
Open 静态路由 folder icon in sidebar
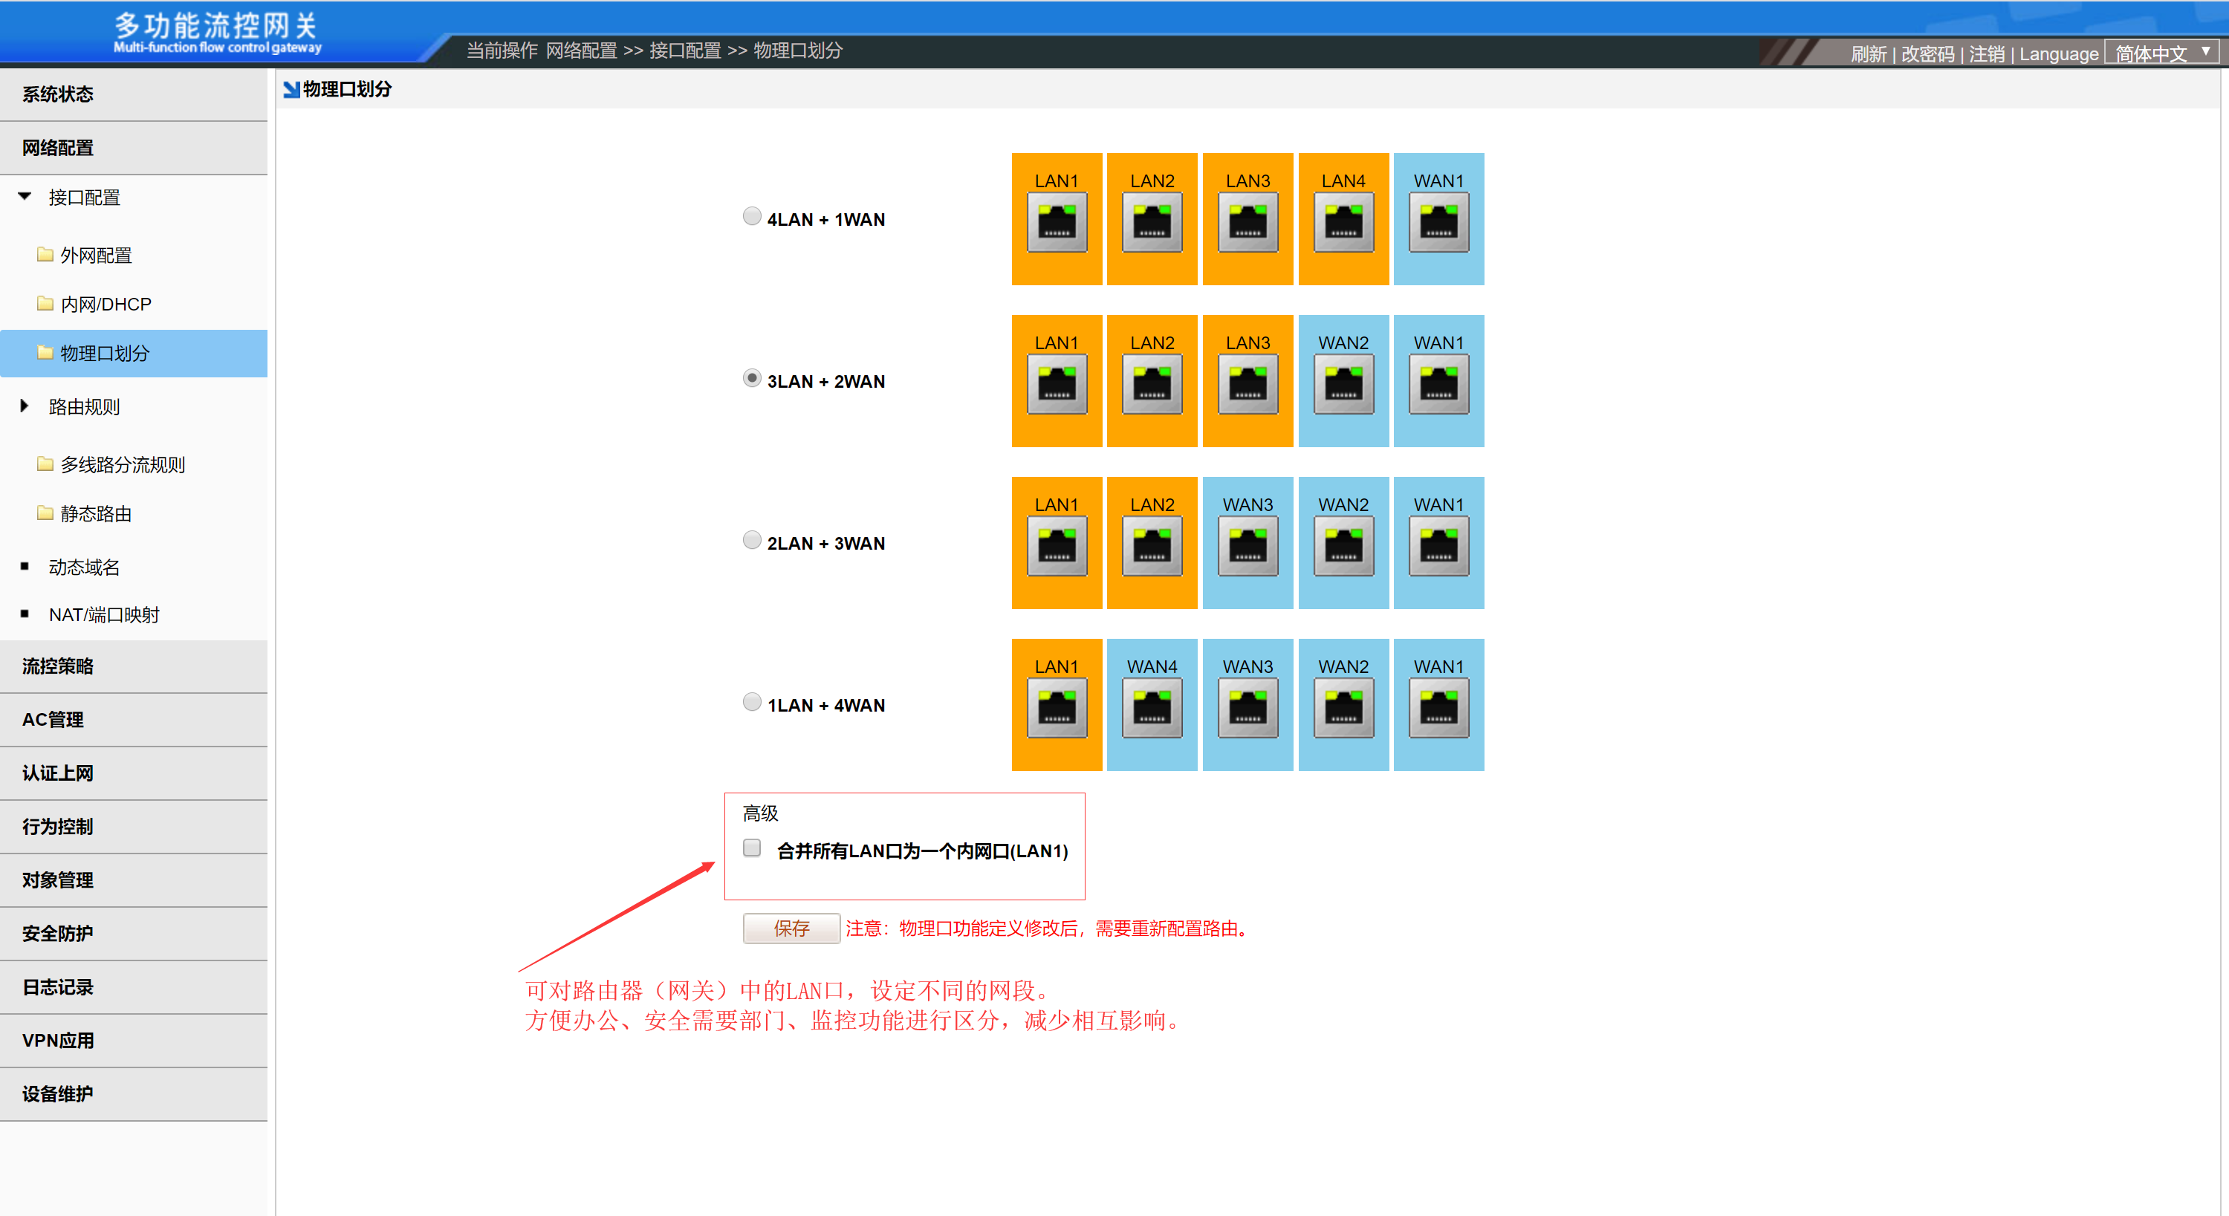[45, 513]
